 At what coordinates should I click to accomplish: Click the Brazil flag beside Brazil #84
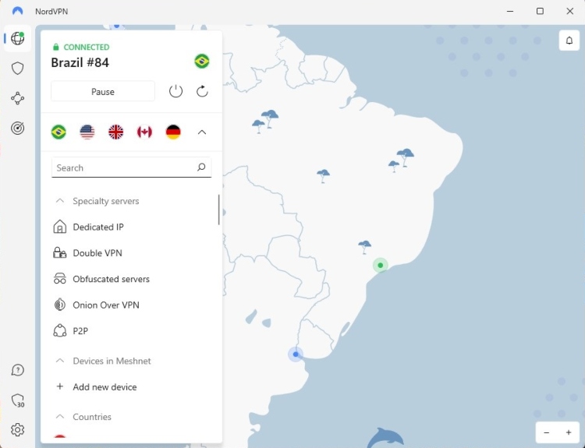[202, 61]
